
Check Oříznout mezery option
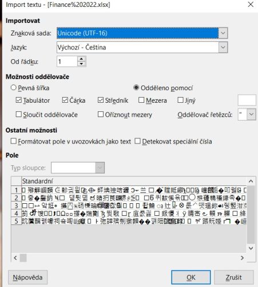pos(101,114)
